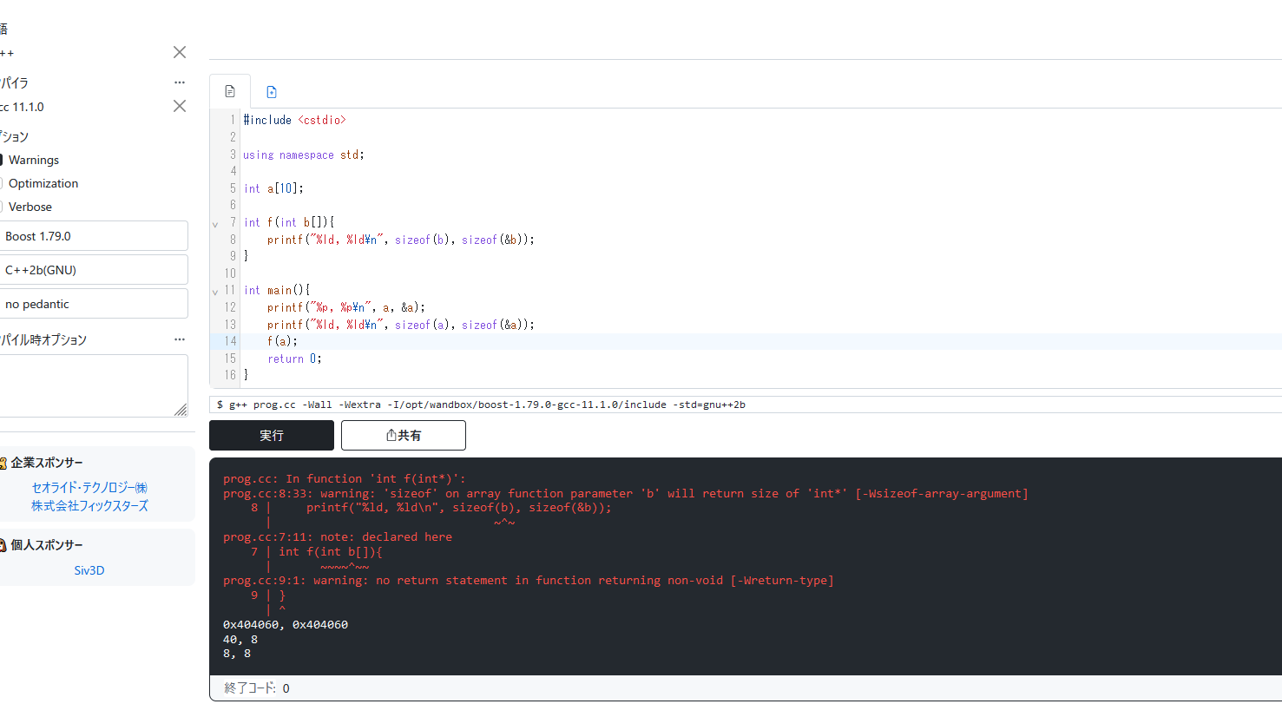Viewport: 1282px width, 704px height.
Task: Click the using namespace std; line
Action: (304, 155)
